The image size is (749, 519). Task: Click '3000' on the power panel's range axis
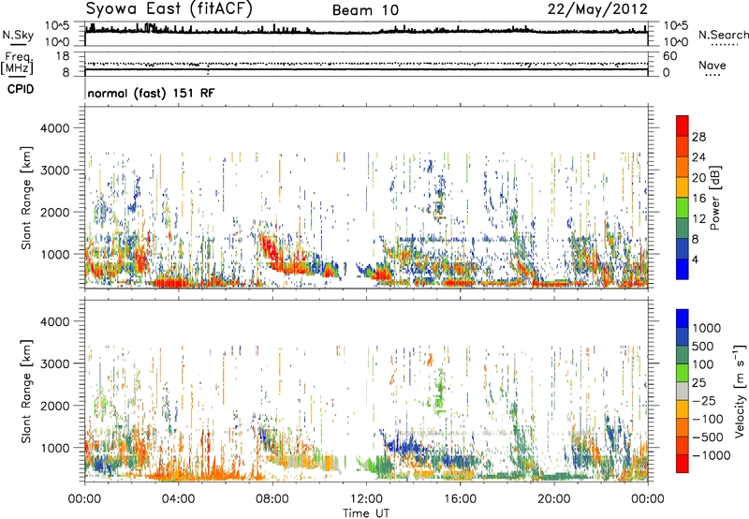(55, 171)
